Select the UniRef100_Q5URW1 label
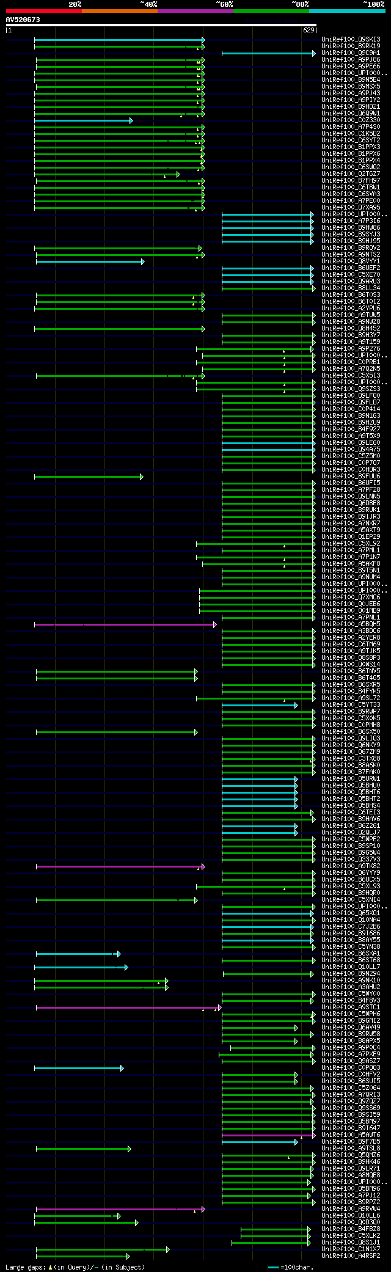 pyautogui.click(x=351, y=779)
